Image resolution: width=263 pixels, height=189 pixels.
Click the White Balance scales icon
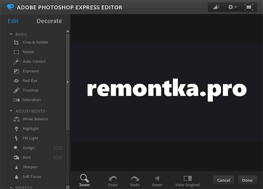(17, 119)
